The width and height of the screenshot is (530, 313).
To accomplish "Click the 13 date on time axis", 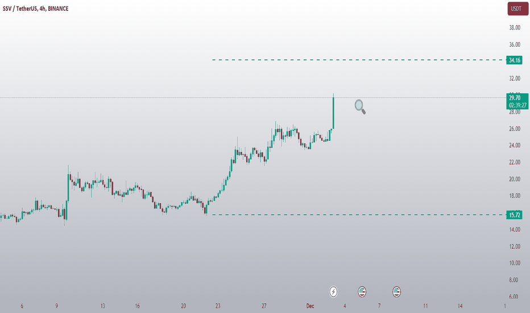I will [x=102, y=306].
